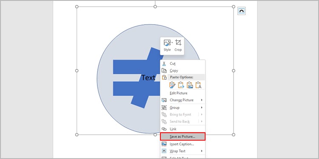Open the Layout Options button beside picture

242,11
